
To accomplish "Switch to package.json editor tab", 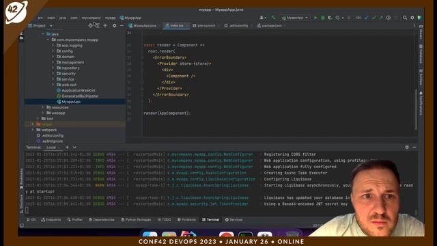I will pyautogui.click(x=271, y=26).
